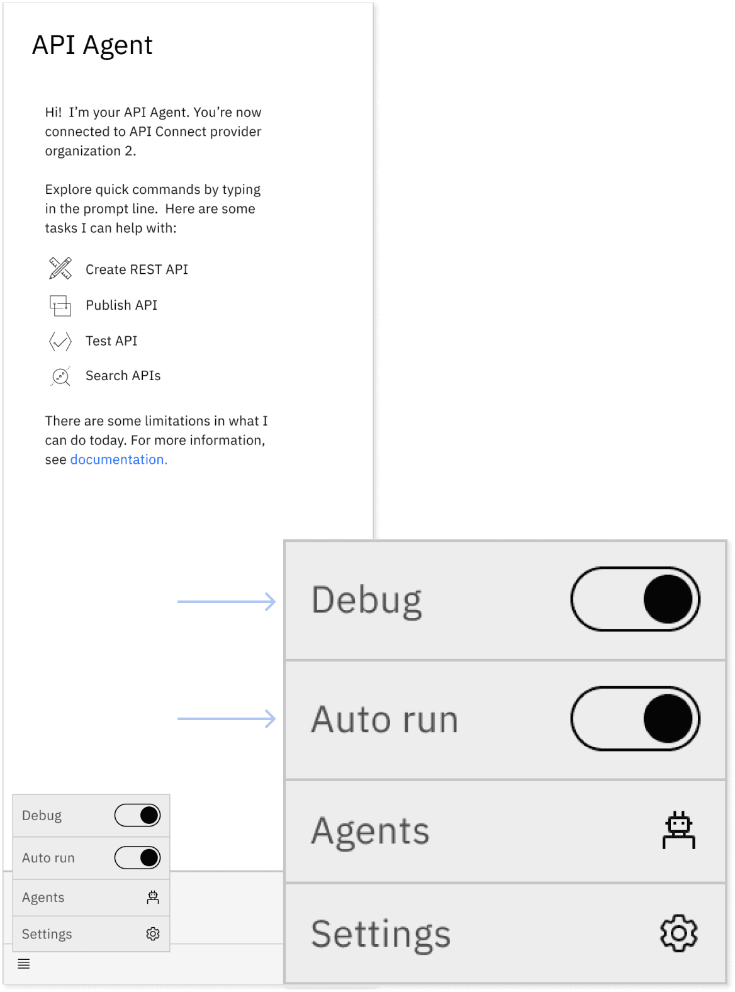735x992 pixels.
Task: Open the Settings menu item in popup
Action: coord(91,934)
